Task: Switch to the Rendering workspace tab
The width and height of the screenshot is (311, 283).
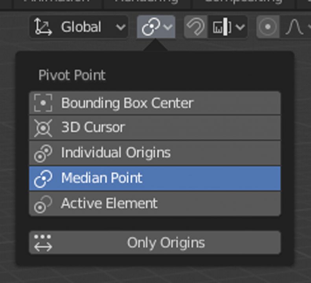Action: point(146,2)
